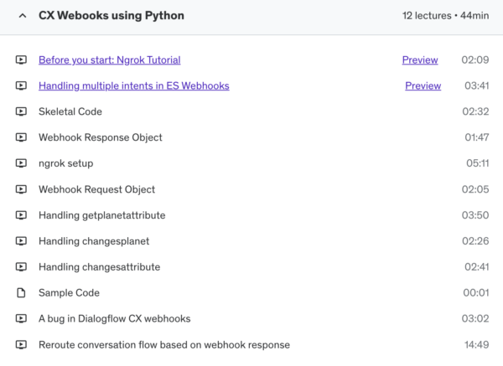
Task: Select the Handling getplanetattribute lecture title
Action: click(102, 215)
